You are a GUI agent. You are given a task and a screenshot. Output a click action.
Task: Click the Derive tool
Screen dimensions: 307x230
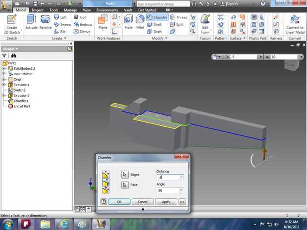coord(82,32)
